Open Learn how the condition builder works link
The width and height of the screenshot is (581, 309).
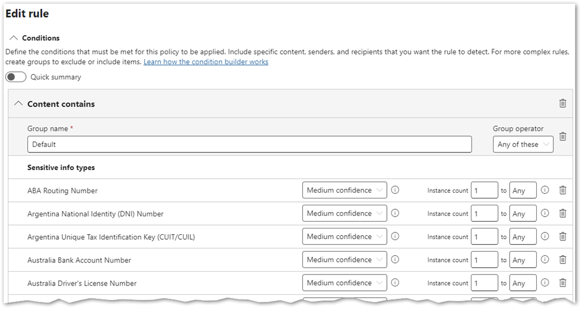click(205, 62)
